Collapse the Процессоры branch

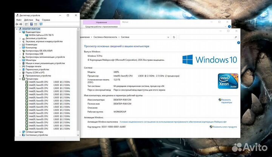pyautogui.click(x=20, y=79)
